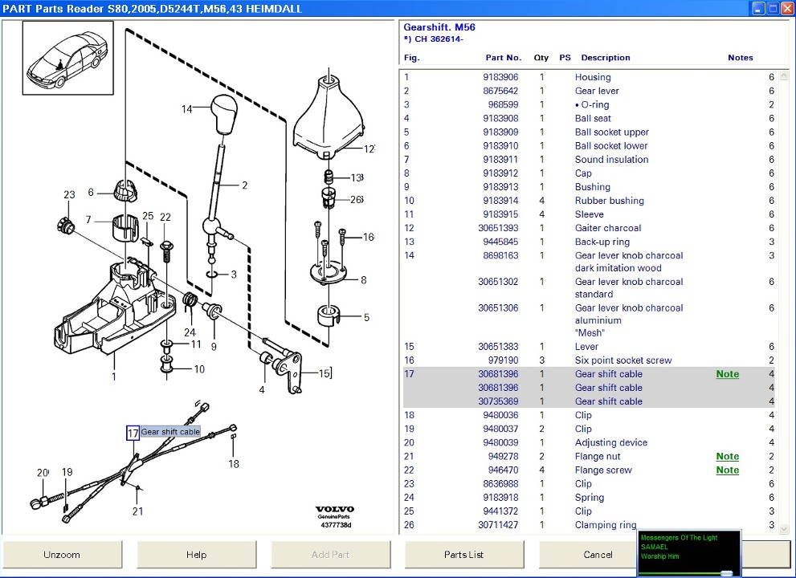Screen dimensions: 796x578
Task: Click callout 20 adjusting device label
Action: [42, 473]
